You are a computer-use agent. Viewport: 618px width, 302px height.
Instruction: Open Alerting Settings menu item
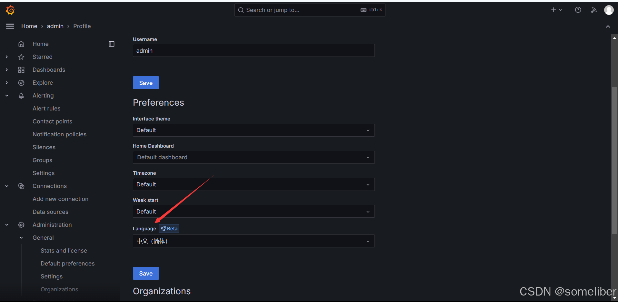click(x=44, y=173)
